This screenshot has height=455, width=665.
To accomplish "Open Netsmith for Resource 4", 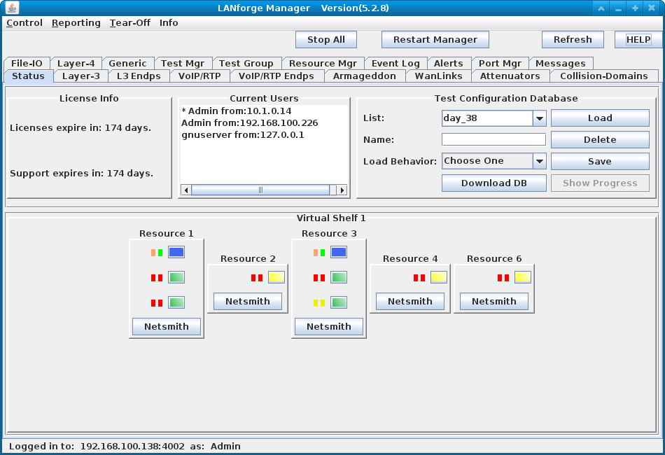I will 410,302.
